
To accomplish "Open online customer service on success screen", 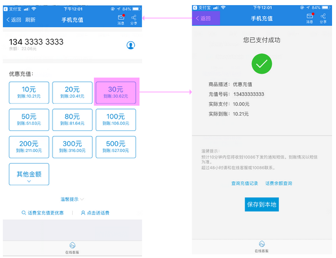I will [x=262, y=246].
